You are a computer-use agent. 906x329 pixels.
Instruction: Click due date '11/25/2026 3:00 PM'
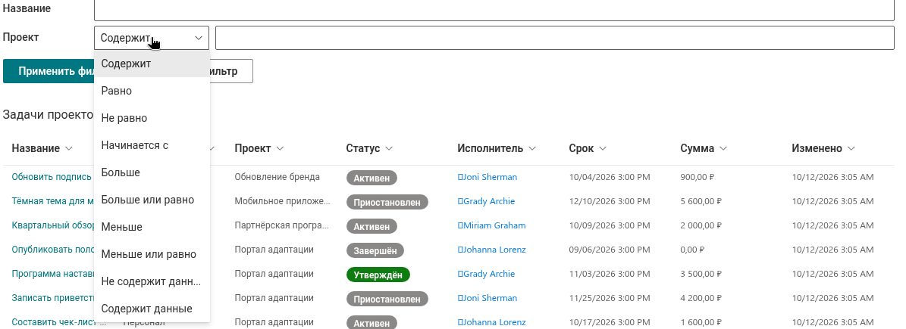click(610, 298)
